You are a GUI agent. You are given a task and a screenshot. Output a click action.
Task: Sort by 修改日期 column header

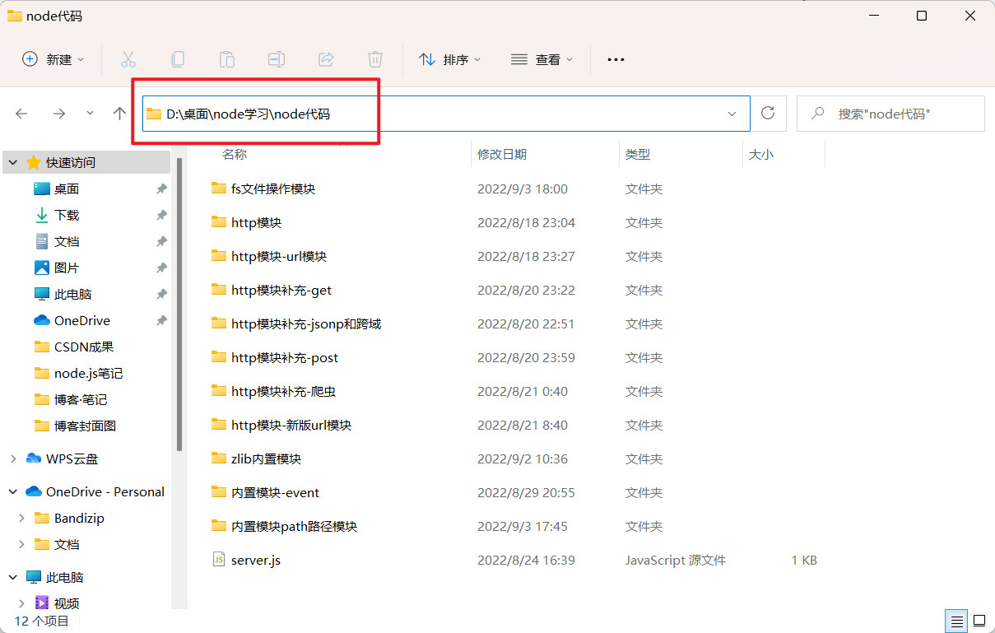pos(502,154)
